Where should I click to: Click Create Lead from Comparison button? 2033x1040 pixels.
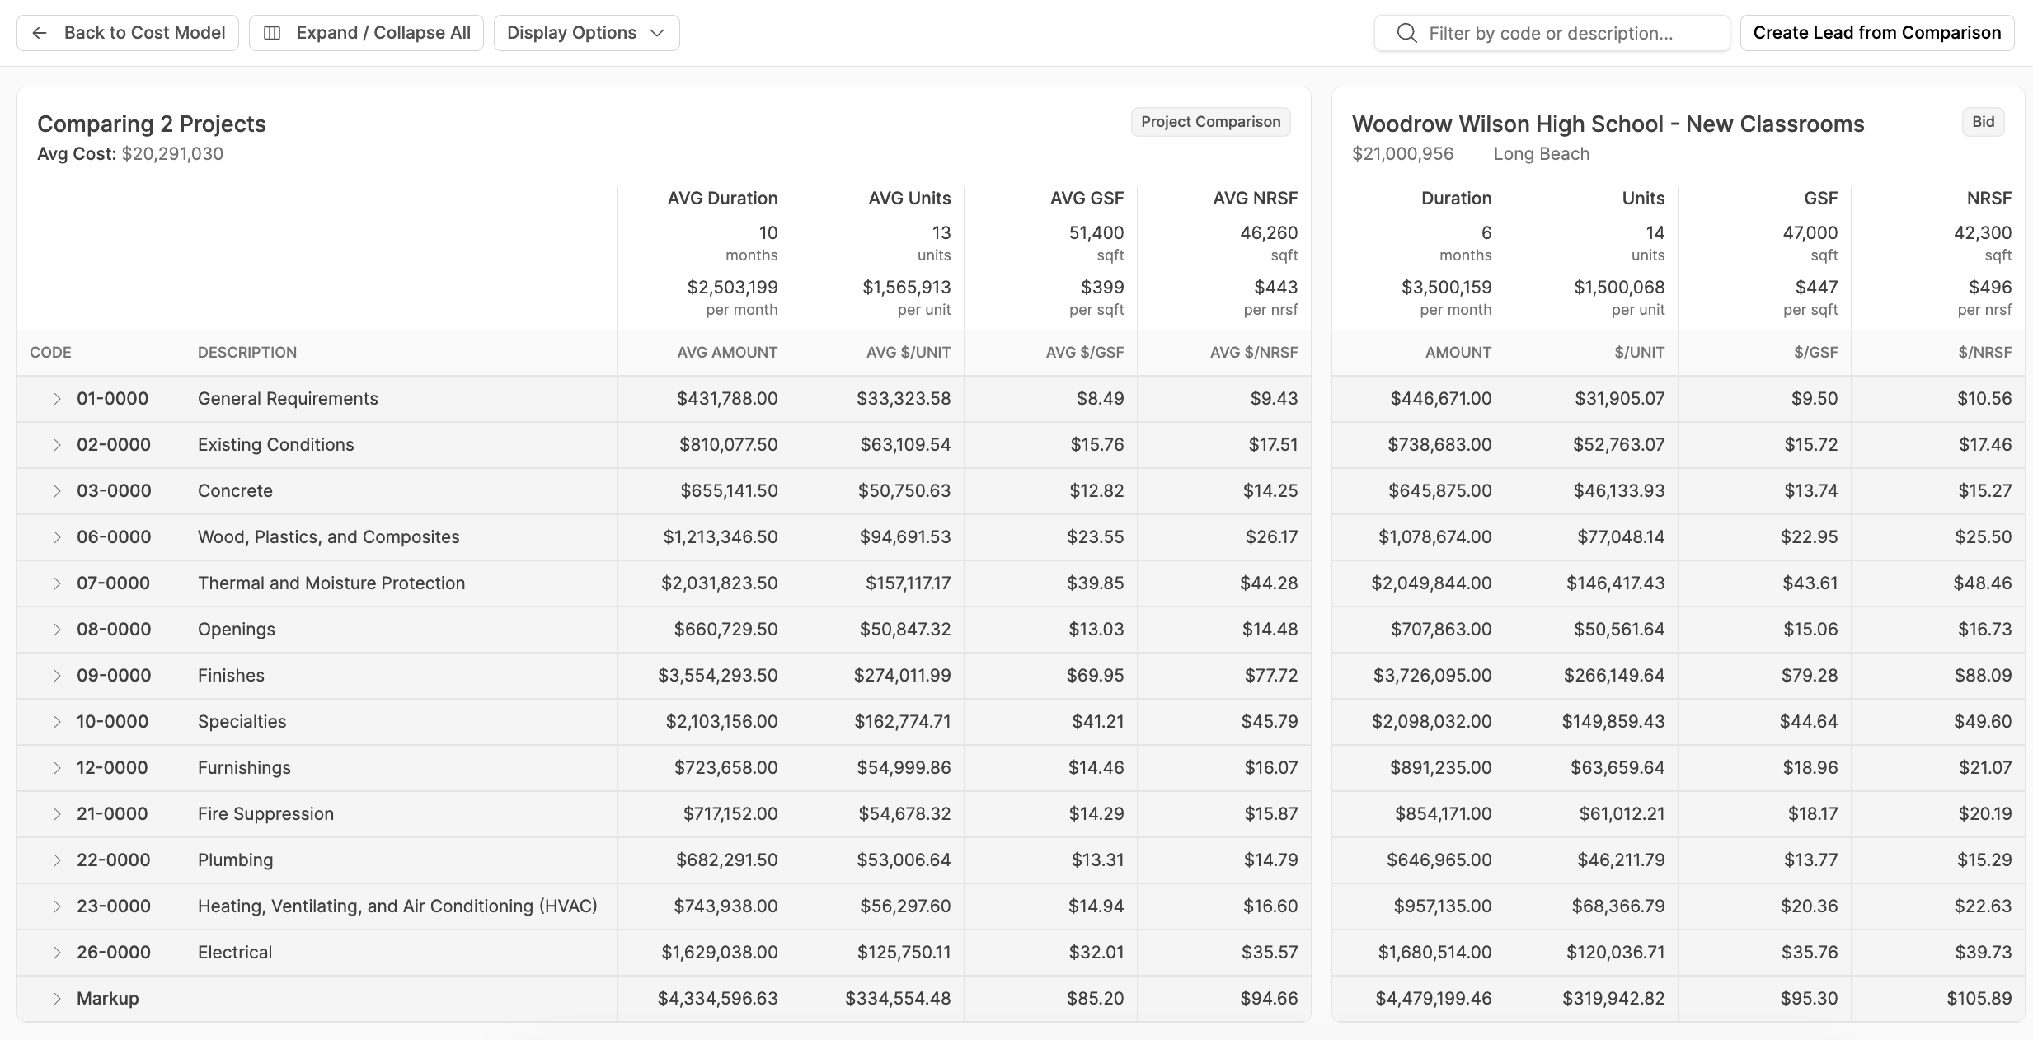click(1876, 33)
